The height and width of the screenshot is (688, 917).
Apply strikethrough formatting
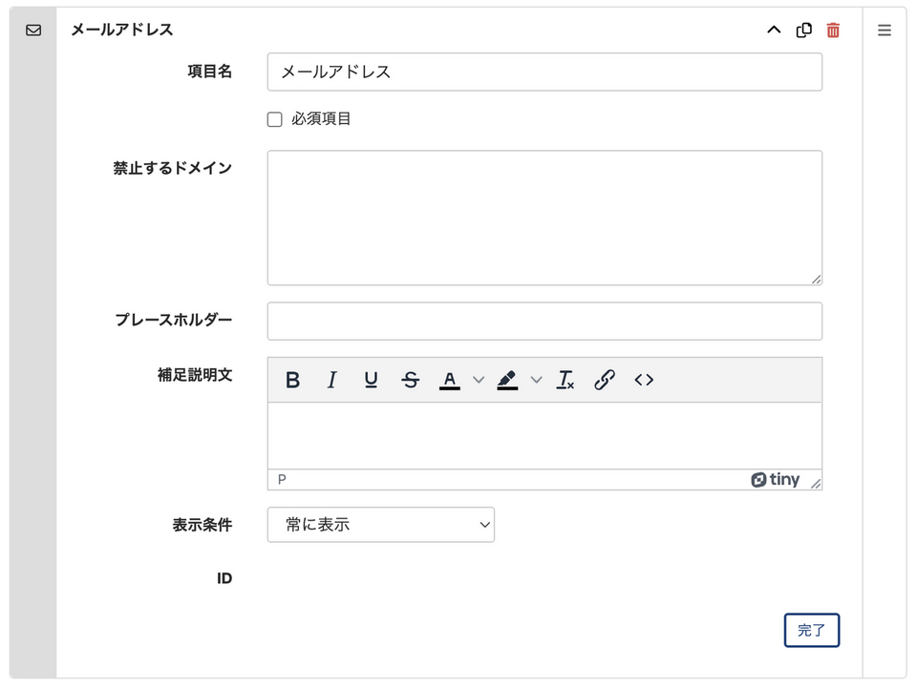click(x=411, y=380)
